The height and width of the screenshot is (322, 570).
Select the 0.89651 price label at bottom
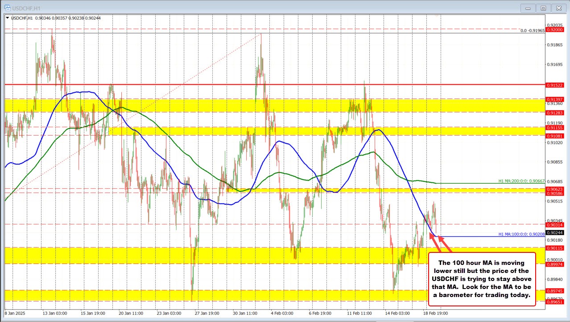(554, 302)
